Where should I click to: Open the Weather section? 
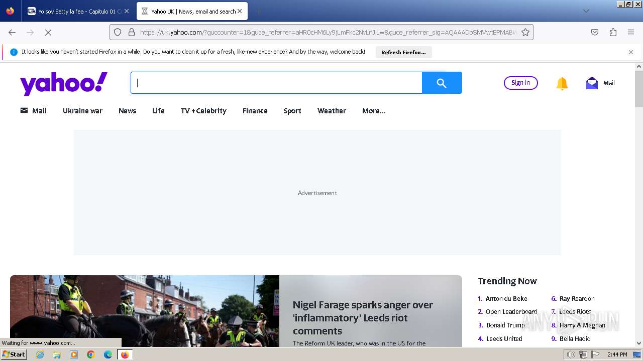point(332,111)
